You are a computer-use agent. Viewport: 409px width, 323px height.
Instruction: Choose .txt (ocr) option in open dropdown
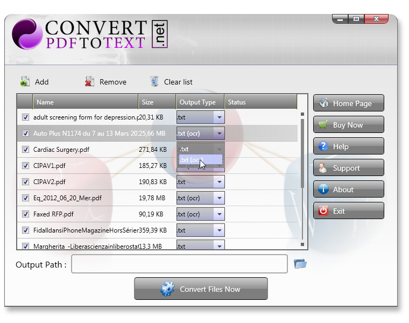(x=201, y=160)
